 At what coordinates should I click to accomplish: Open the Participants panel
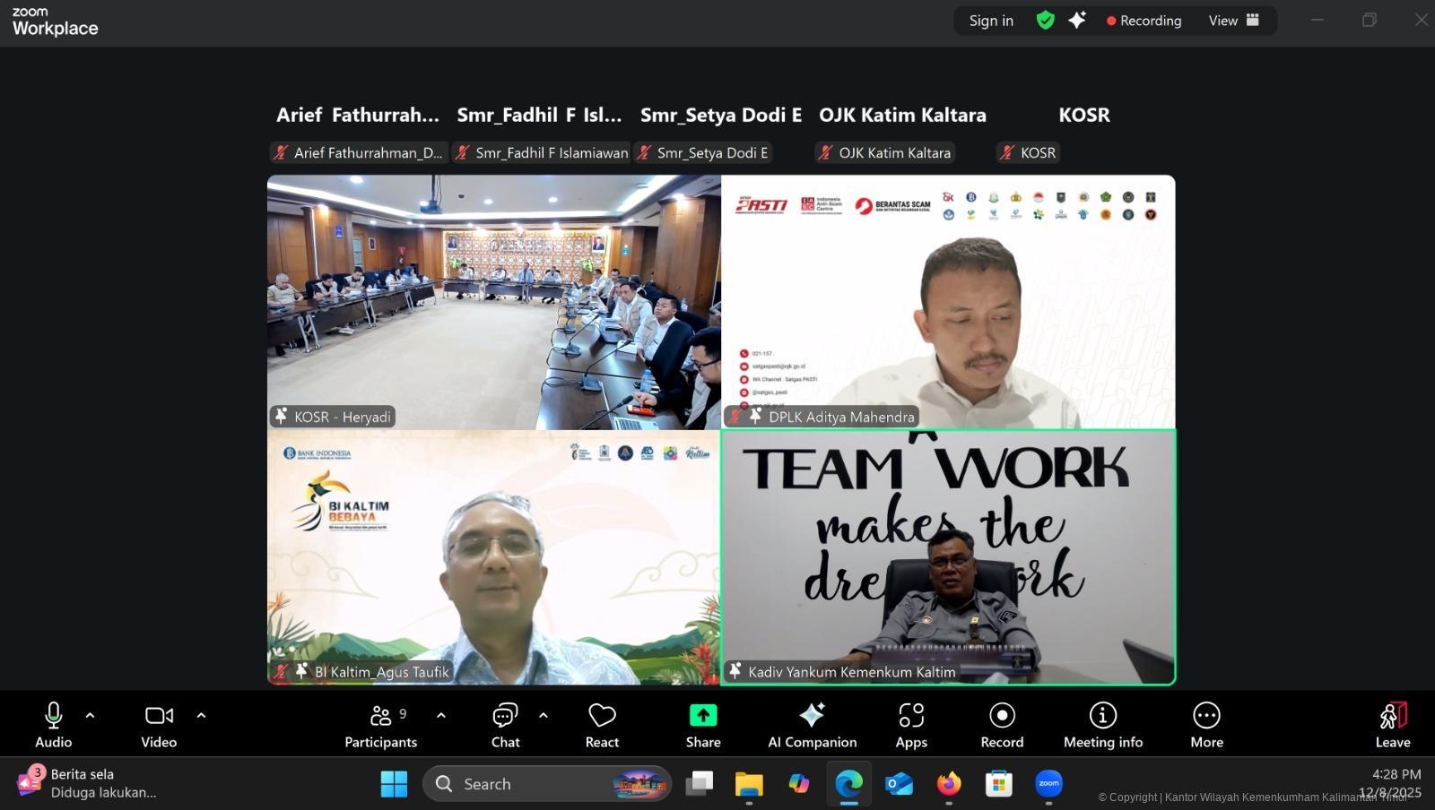[x=381, y=725]
